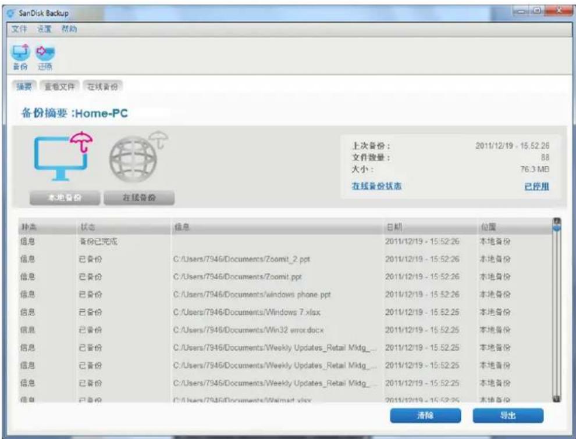Screen dimensions: 576x439
Task: Open the 在线备份状态 link
Action: [376, 186]
